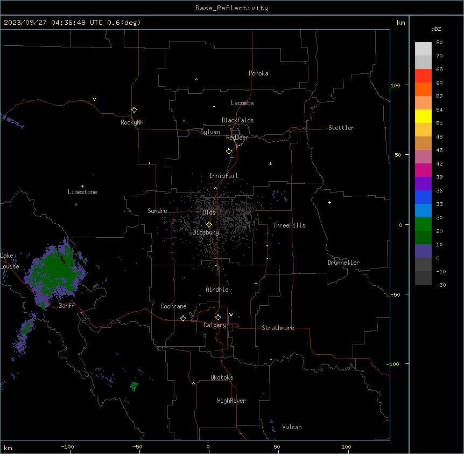Click the timestamp 2023/09/27 04:36:48 UTC

click(x=53, y=23)
